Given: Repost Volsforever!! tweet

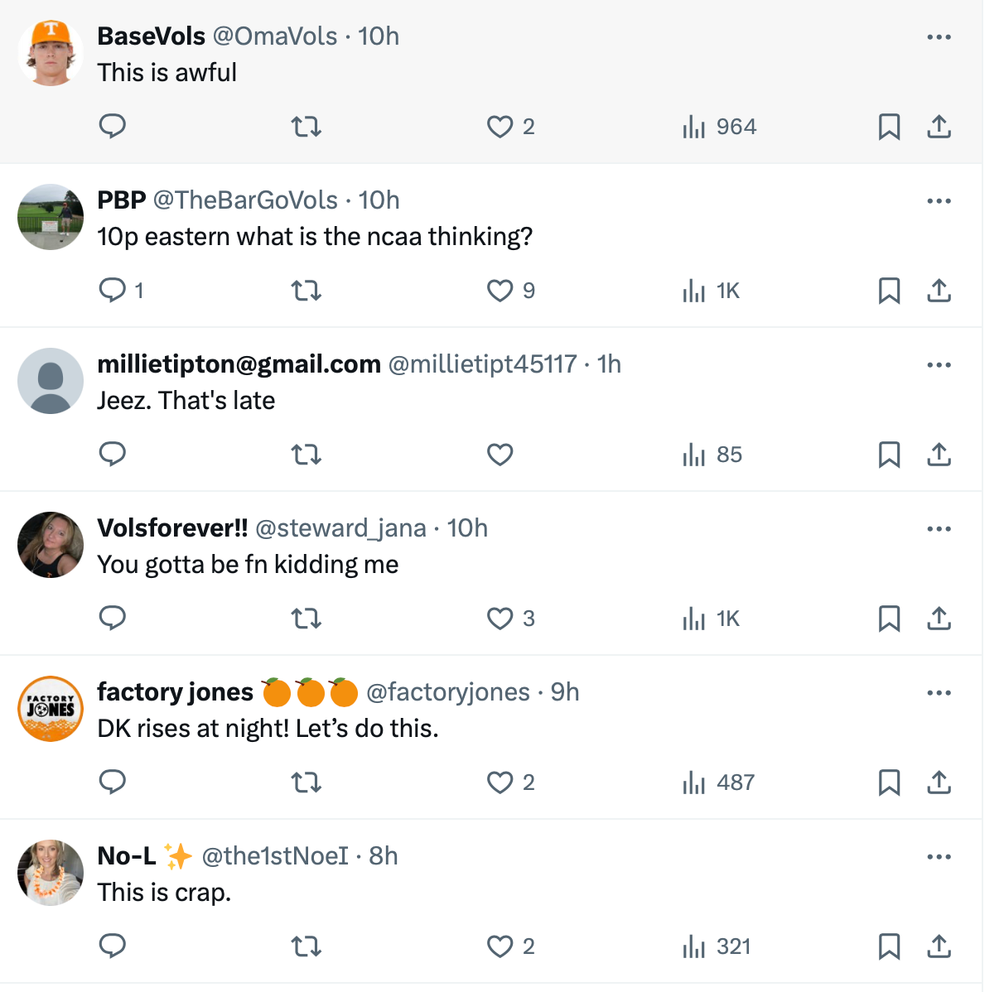Looking at the screenshot, I should tap(307, 619).
